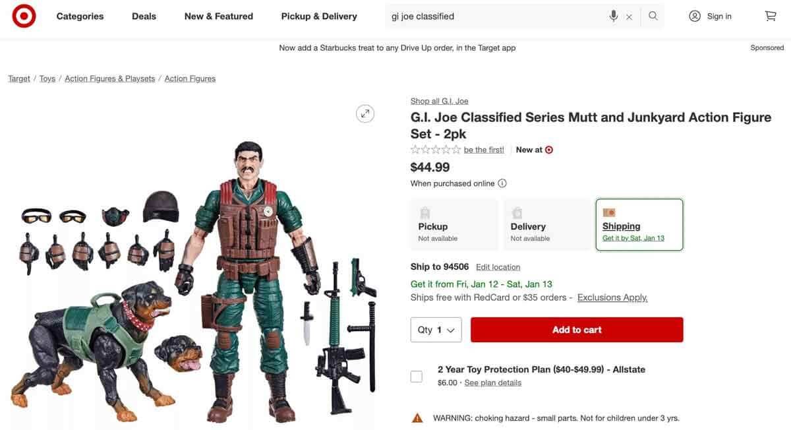791x430 pixels.
Task: Select the Shipping fulfillment option
Action: coord(639,224)
